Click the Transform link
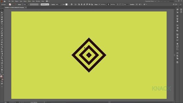The image size is (183, 103). [132, 5]
